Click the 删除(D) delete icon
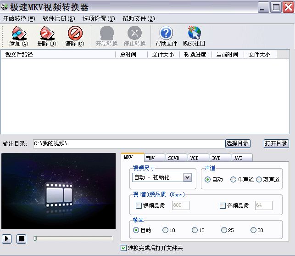 (47, 33)
